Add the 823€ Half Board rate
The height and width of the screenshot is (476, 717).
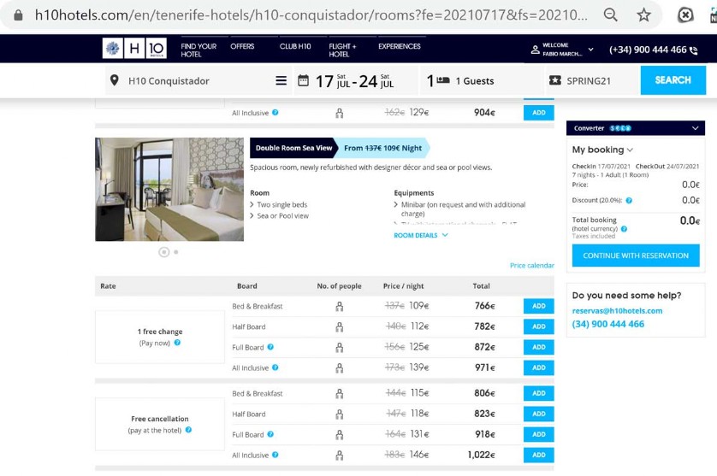pyautogui.click(x=539, y=414)
